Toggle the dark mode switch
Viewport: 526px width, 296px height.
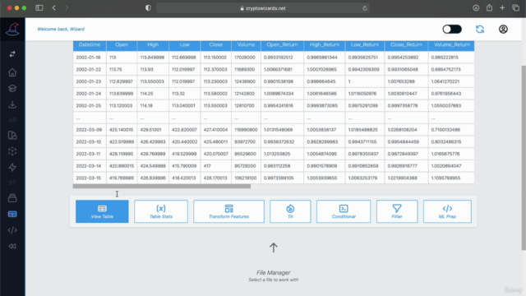(452, 30)
